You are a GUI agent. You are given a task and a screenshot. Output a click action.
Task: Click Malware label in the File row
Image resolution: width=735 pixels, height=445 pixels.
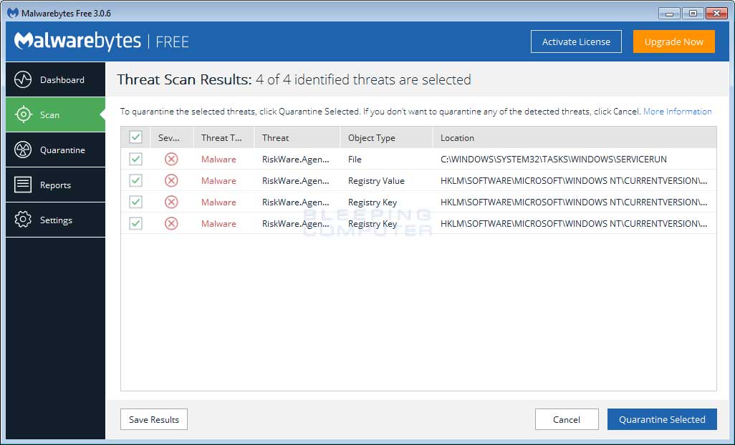click(219, 159)
